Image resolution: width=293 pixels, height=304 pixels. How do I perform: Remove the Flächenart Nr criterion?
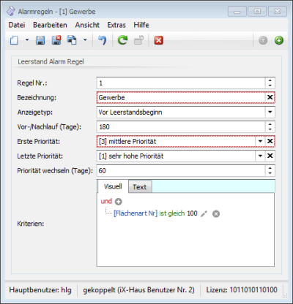pyautogui.click(x=216, y=214)
